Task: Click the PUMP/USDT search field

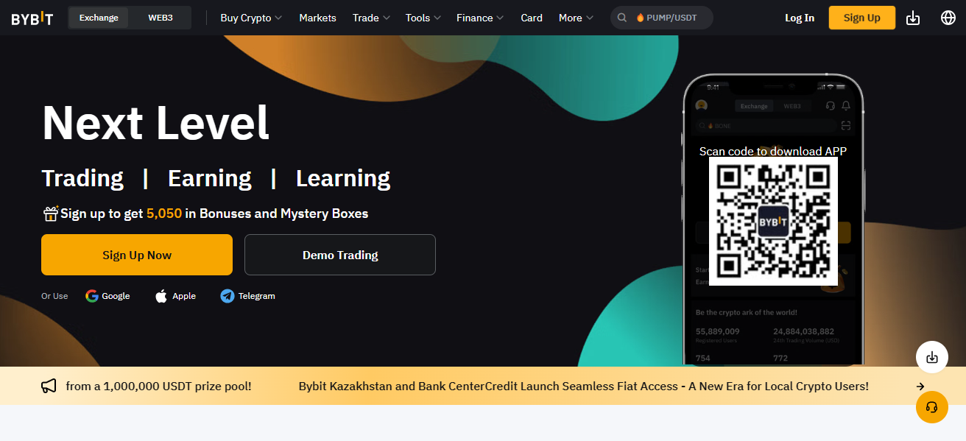Action: 661,18
